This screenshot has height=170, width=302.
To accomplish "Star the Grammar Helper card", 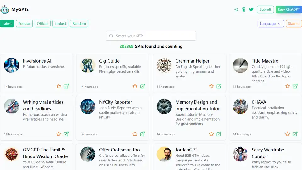I will pyautogui.click(x=211, y=86).
